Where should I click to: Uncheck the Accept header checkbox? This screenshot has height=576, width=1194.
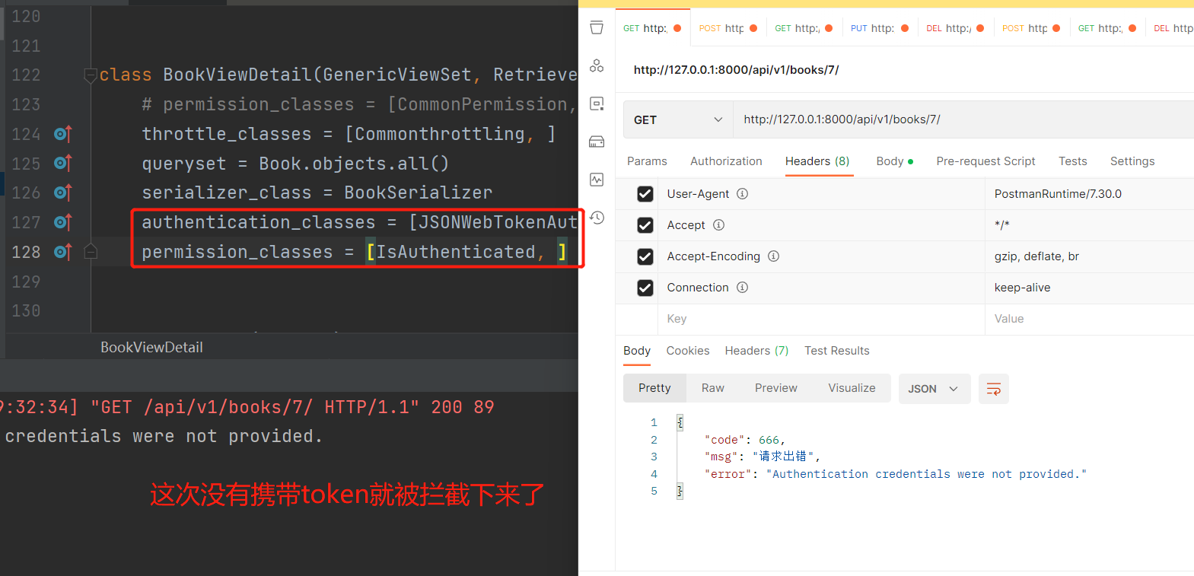645,225
